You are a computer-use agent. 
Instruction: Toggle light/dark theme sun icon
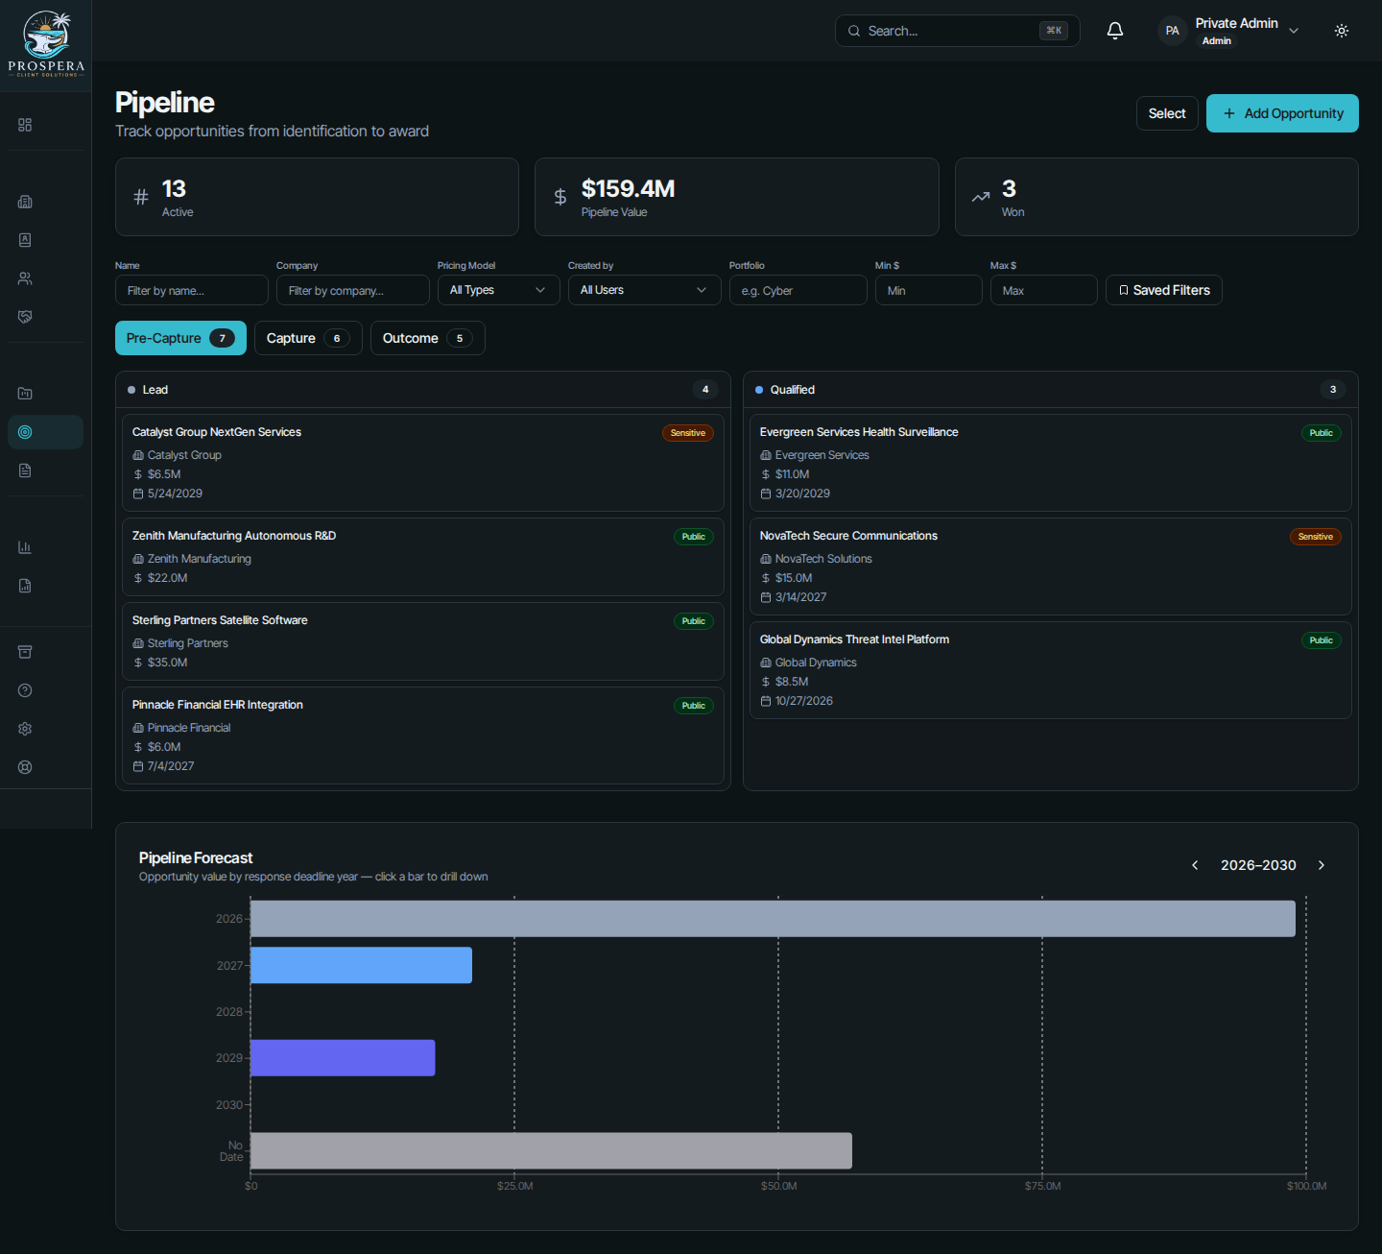(x=1342, y=31)
